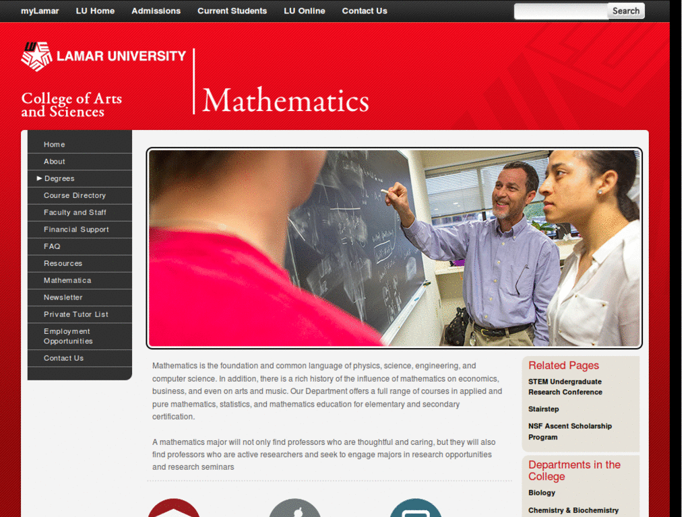Open LU Online in the top bar
The width and height of the screenshot is (690, 517).
pos(305,11)
